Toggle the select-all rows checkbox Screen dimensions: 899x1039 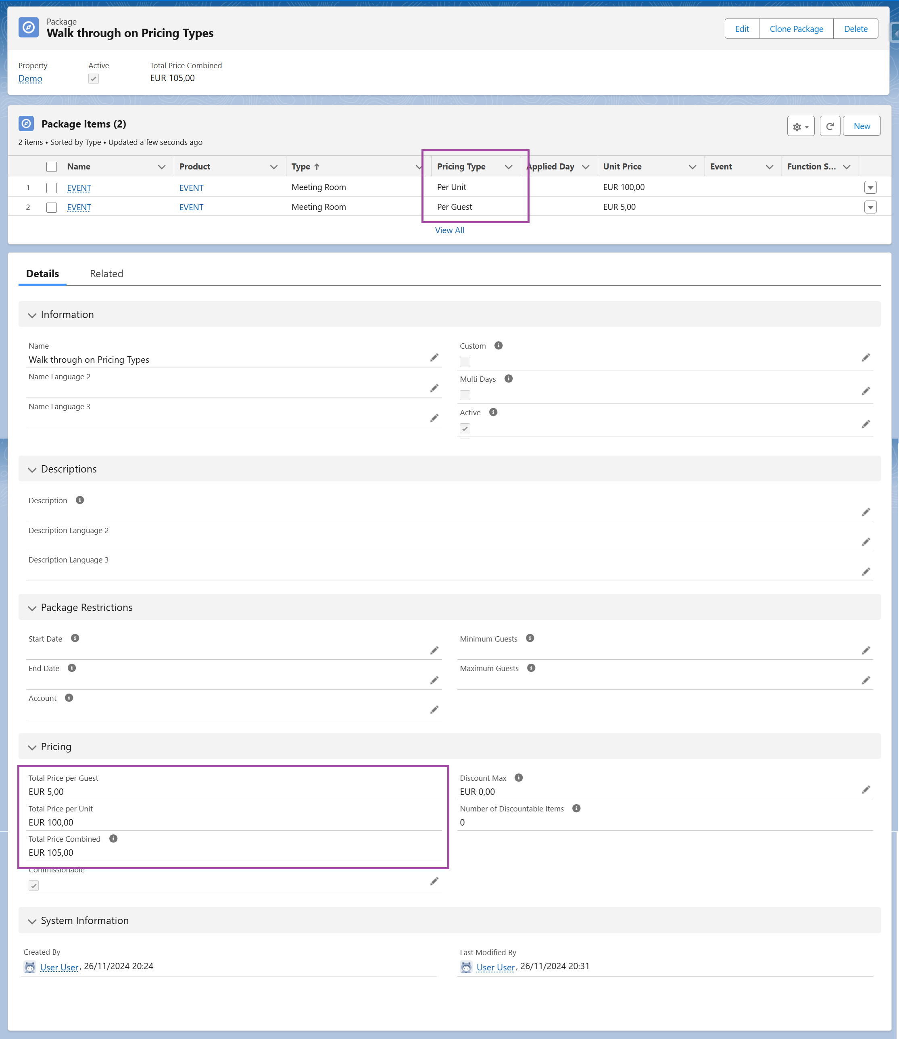(x=52, y=167)
